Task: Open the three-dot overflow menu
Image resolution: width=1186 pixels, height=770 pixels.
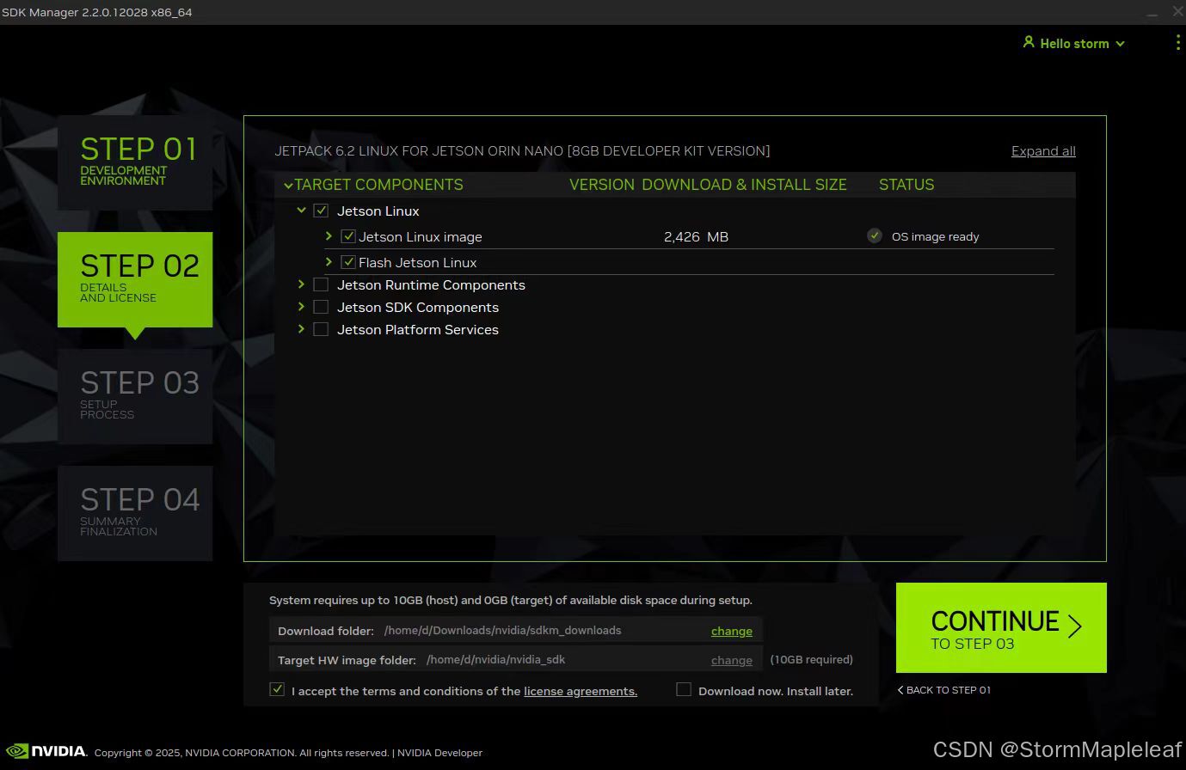Action: tap(1178, 42)
